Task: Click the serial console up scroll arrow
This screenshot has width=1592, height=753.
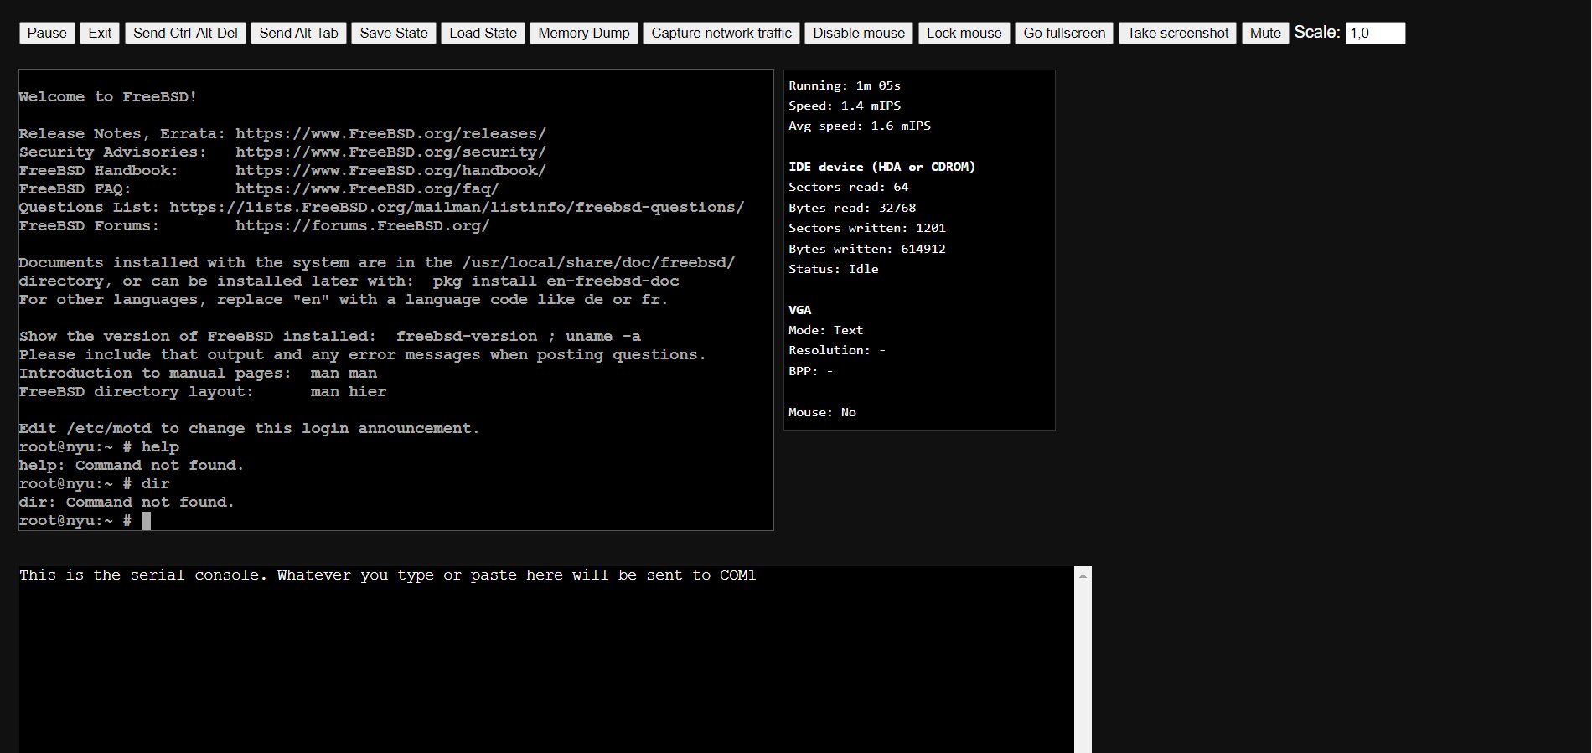Action: (1083, 576)
